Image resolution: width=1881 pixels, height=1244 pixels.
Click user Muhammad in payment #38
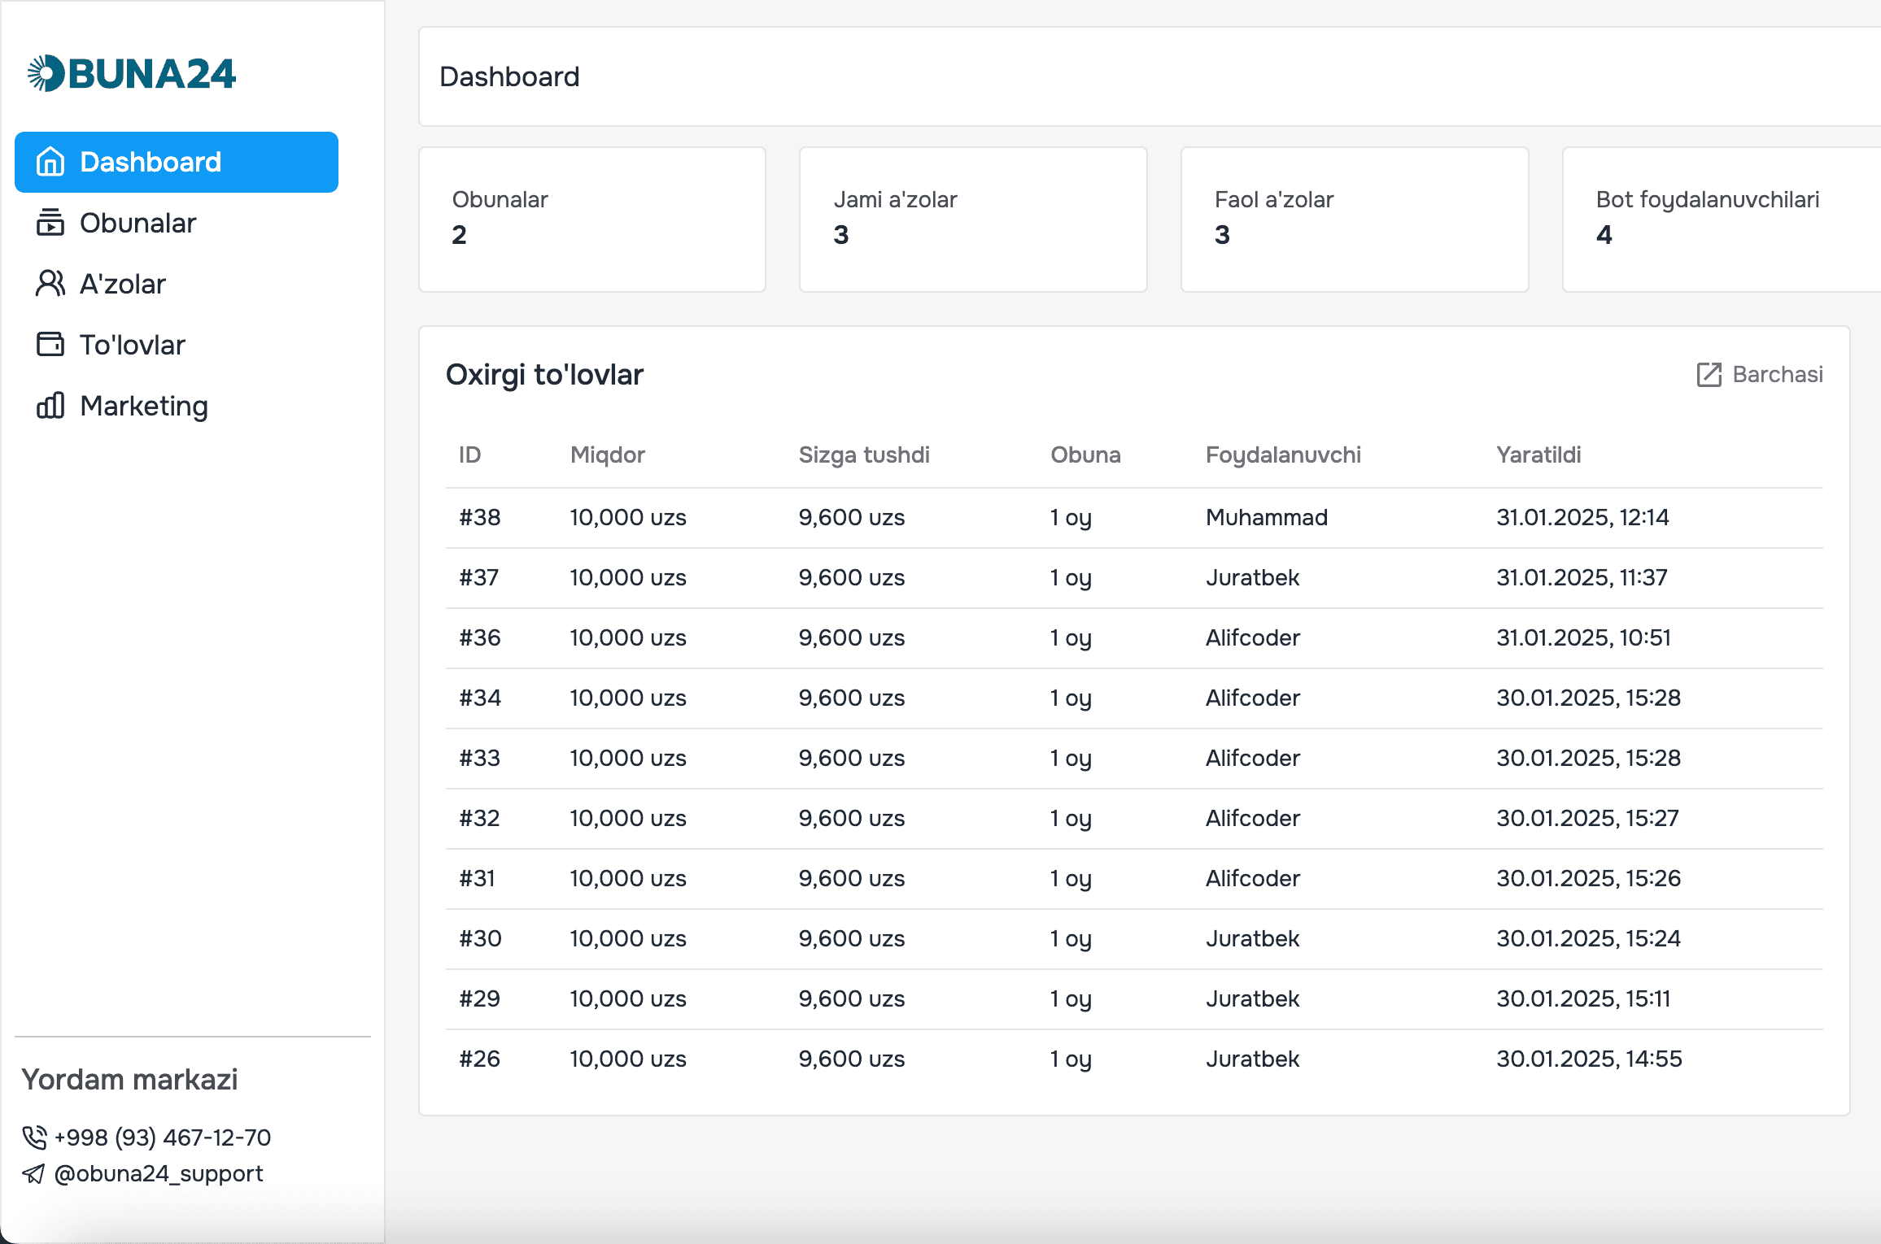click(x=1267, y=517)
